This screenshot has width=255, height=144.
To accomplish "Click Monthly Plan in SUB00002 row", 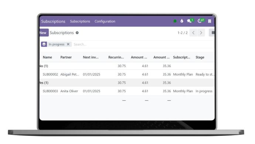I will [x=183, y=74].
